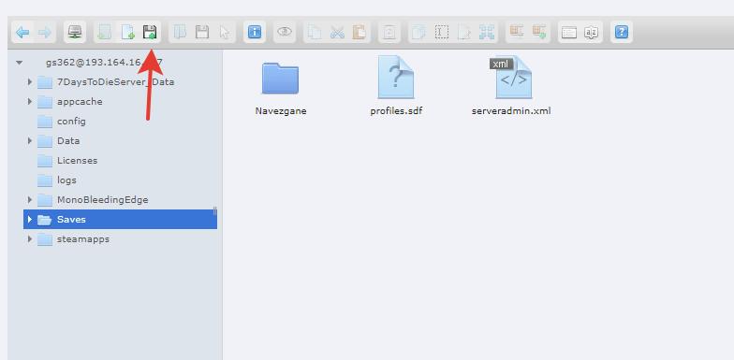The height and width of the screenshot is (360, 734).
Task: Click the Cut scissors icon
Action: pyautogui.click(x=337, y=32)
